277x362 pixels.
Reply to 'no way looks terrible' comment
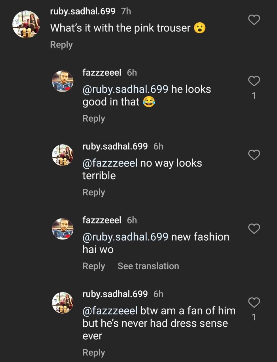point(93,192)
